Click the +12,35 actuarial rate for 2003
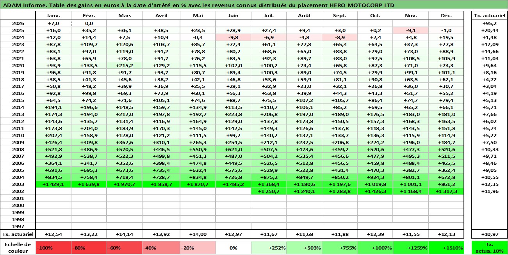508x255 pixels. 489,184
